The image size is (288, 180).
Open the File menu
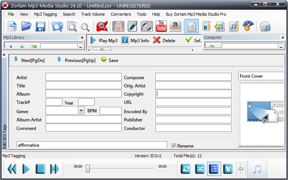(11, 14)
